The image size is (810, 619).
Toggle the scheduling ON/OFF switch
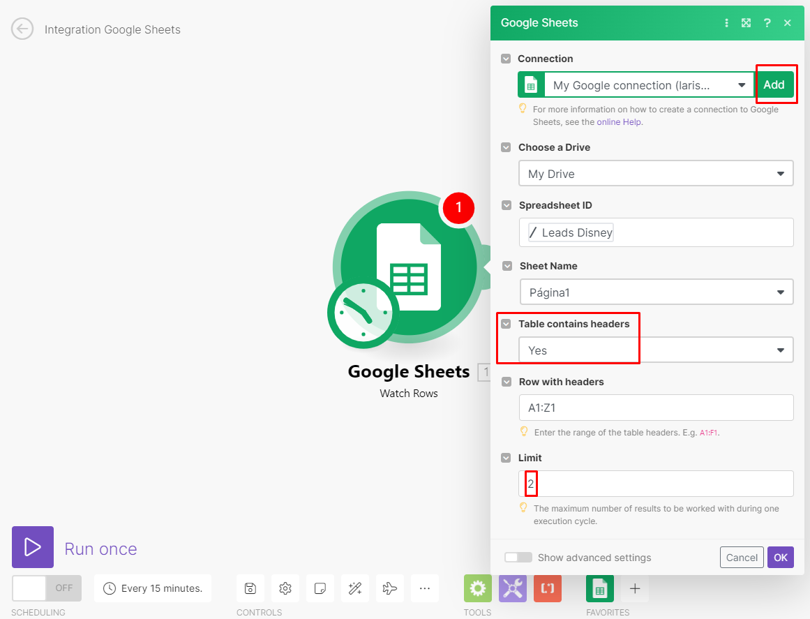coord(47,588)
